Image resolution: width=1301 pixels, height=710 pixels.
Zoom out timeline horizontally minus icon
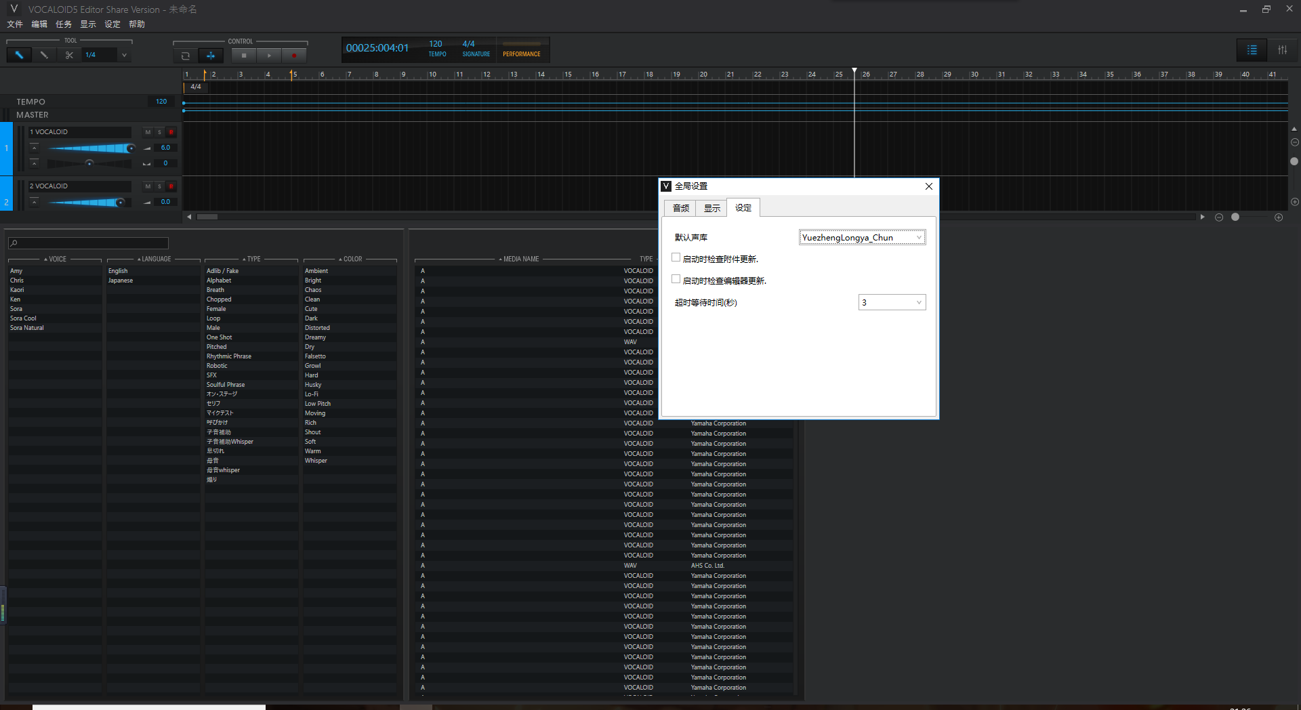1219,217
